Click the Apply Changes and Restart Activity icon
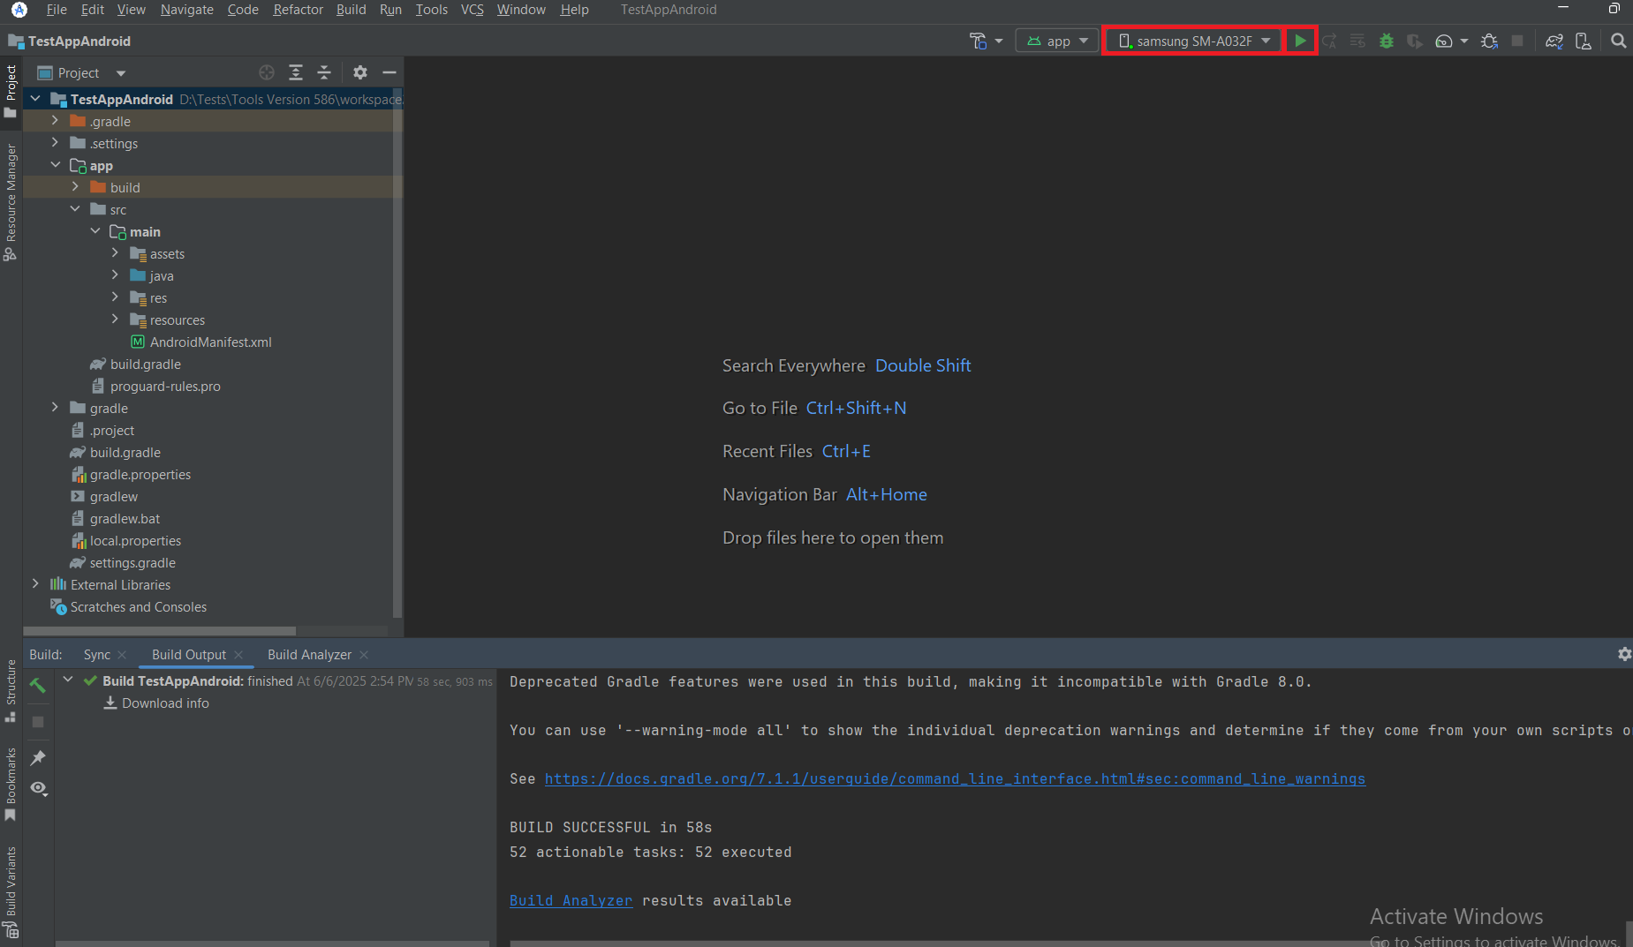Screen dimensions: 1633x947 1328,41
